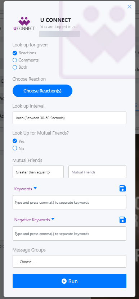Select the Both radio option
The height and width of the screenshot is (299, 139).
(15, 67)
